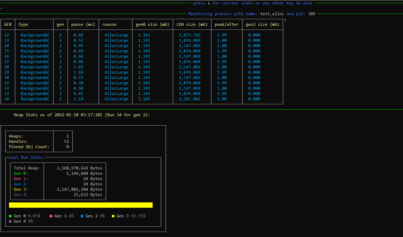Click the Total Heap bytes value

[x=79, y=168]
